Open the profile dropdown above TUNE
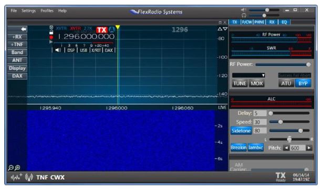This screenshot has height=190, width=322. [x=248, y=75]
